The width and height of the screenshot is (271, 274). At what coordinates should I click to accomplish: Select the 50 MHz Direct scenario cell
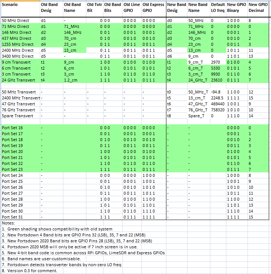(x=17, y=21)
